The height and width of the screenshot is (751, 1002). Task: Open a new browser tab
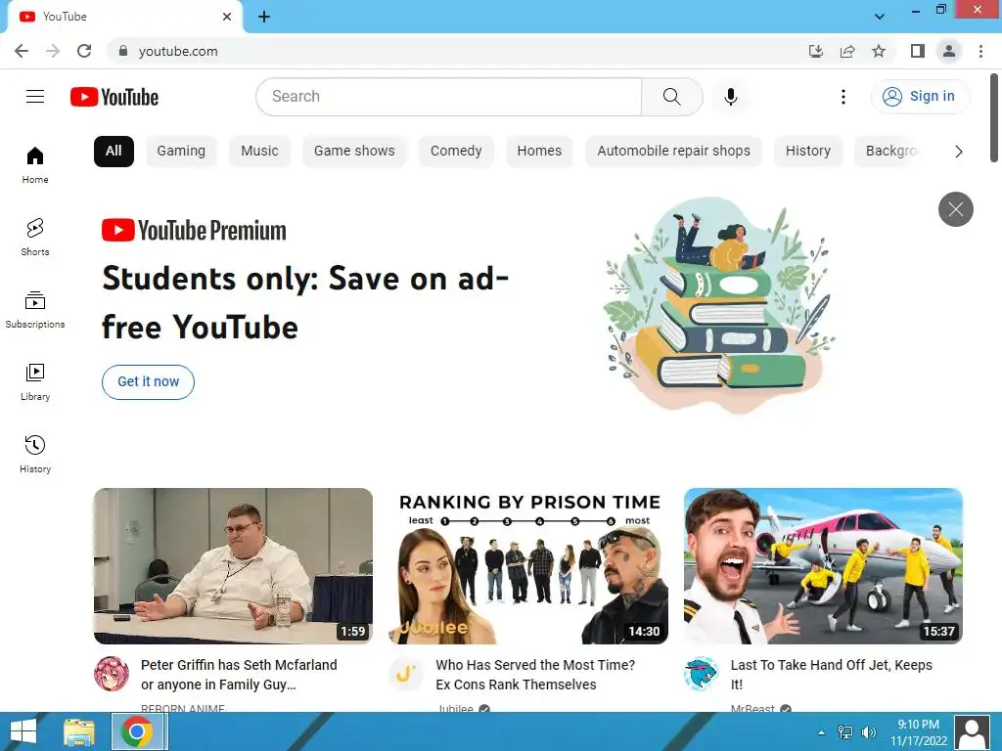click(x=264, y=17)
